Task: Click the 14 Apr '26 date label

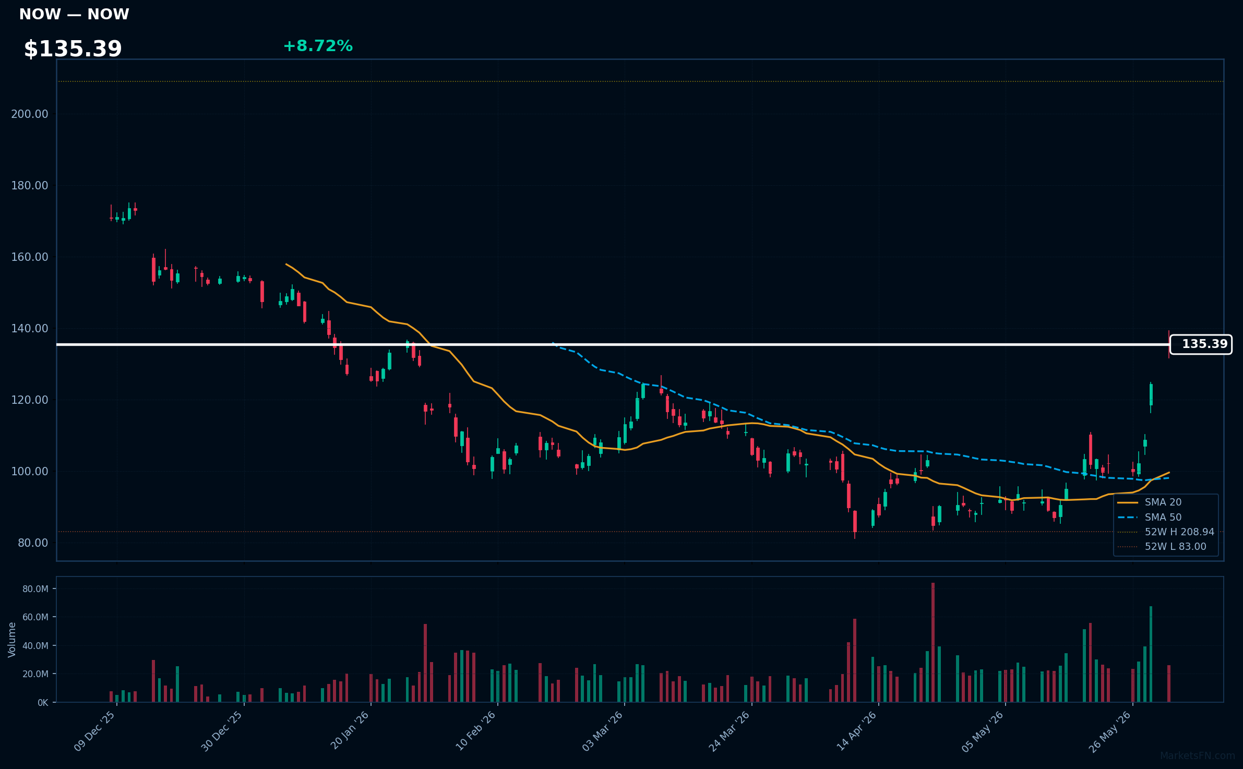Action: (x=857, y=731)
